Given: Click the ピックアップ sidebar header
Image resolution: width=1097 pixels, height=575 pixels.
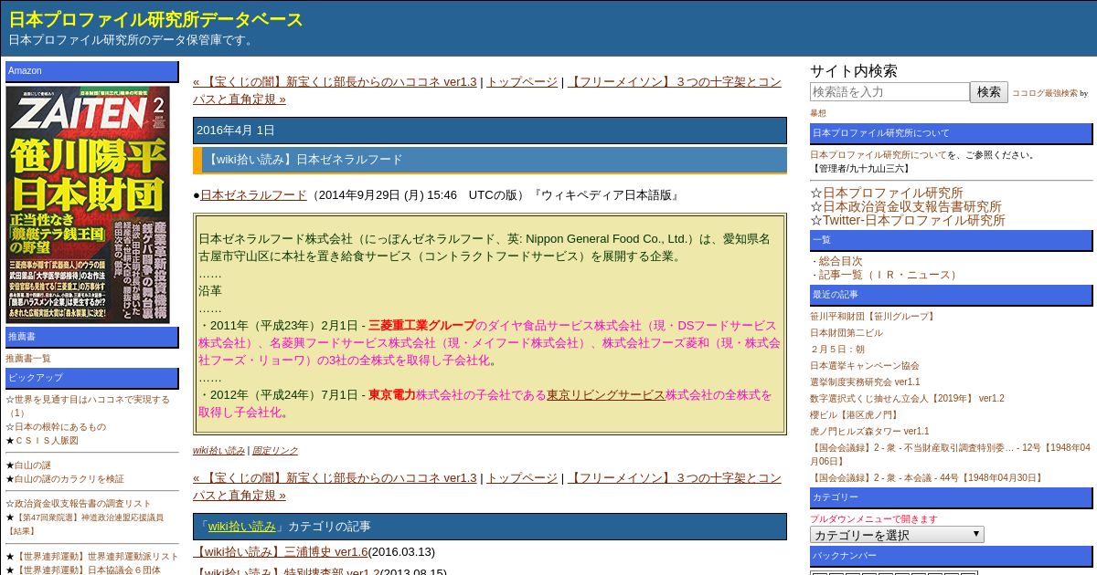Looking at the screenshot, I should click(92, 378).
